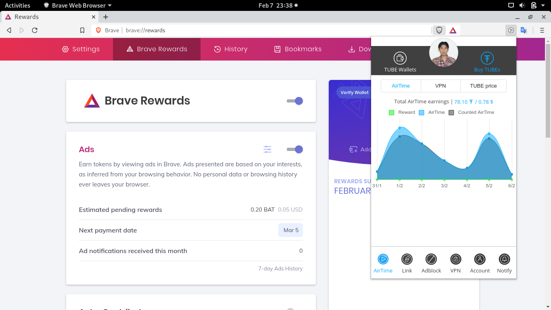Image resolution: width=551 pixels, height=310 pixels.
Task: Click the Buy TUBEs icon
Action: 487,58
